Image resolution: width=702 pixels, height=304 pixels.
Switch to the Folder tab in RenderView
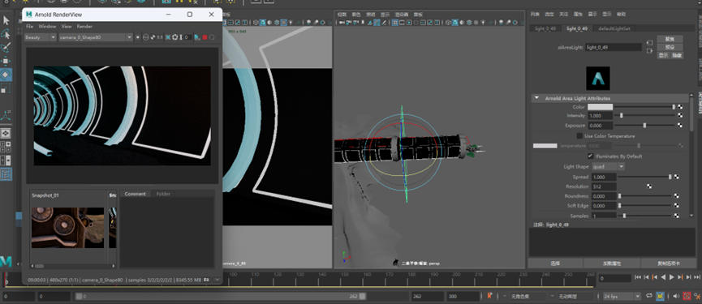pyautogui.click(x=163, y=194)
